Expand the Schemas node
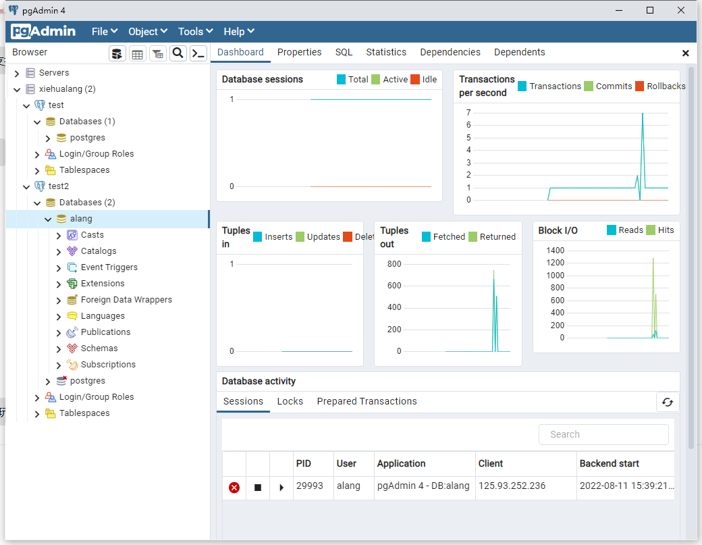Screen dimensions: 702x545 click(59, 349)
